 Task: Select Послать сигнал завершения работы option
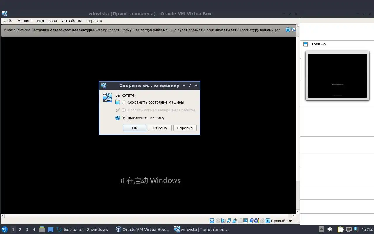pyautogui.click(x=158, y=110)
